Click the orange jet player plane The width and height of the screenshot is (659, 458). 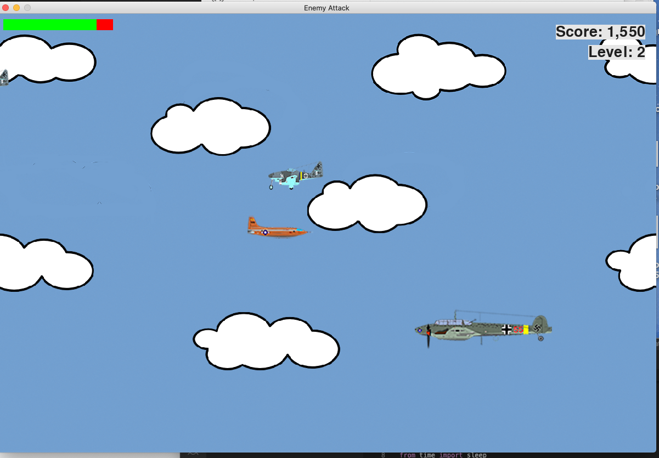276,228
